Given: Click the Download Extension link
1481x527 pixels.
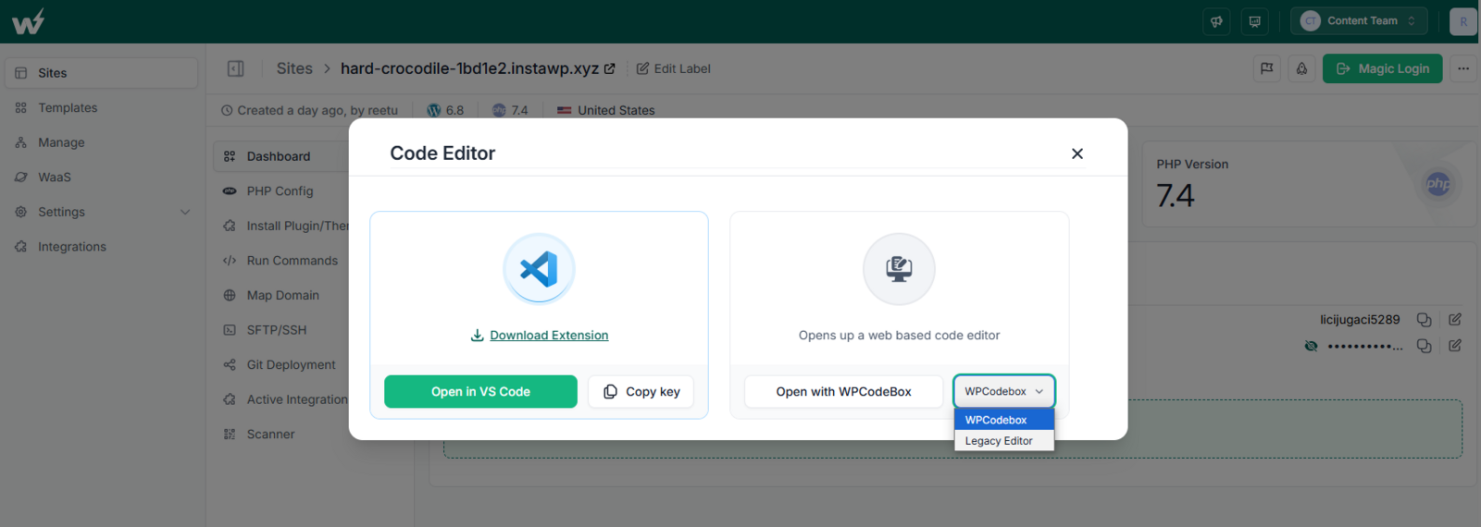Looking at the screenshot, I should pos(540,336).
